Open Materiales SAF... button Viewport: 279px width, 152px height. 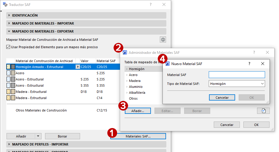pyautogui.click(x=138, y=136)
